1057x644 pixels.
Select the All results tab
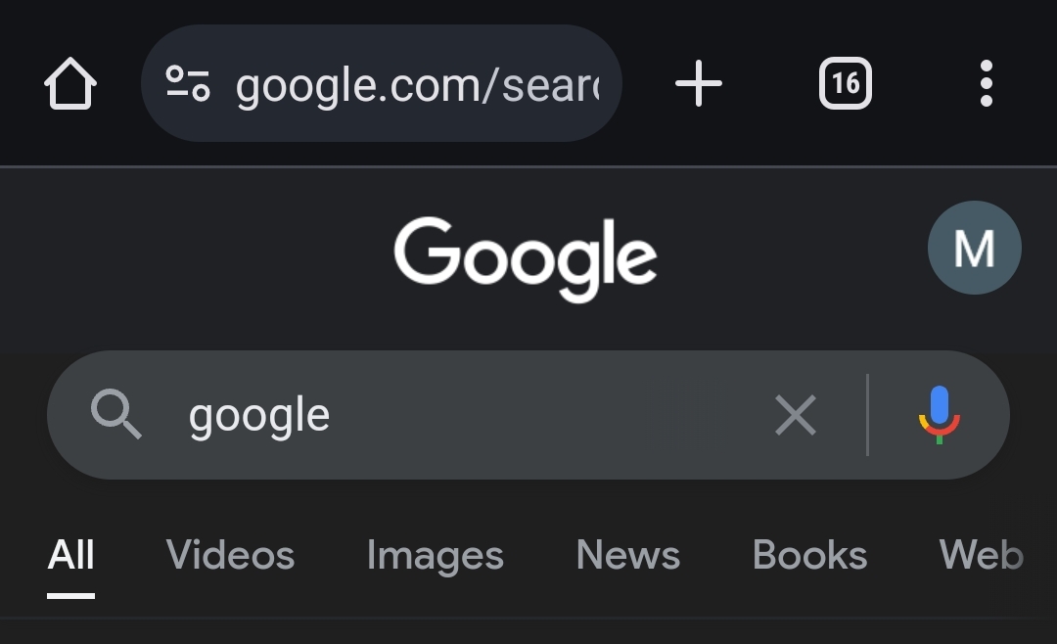pos(71,556)
